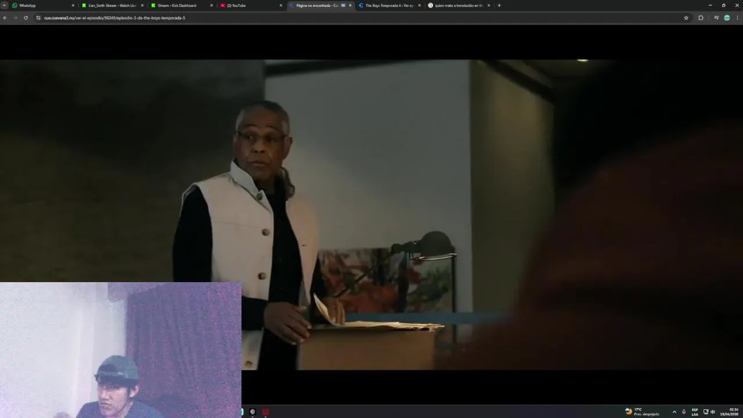Image resolution: width=743 pixels, height=418 pixels.
Task: Click the playing video frame
Action: 371,215
